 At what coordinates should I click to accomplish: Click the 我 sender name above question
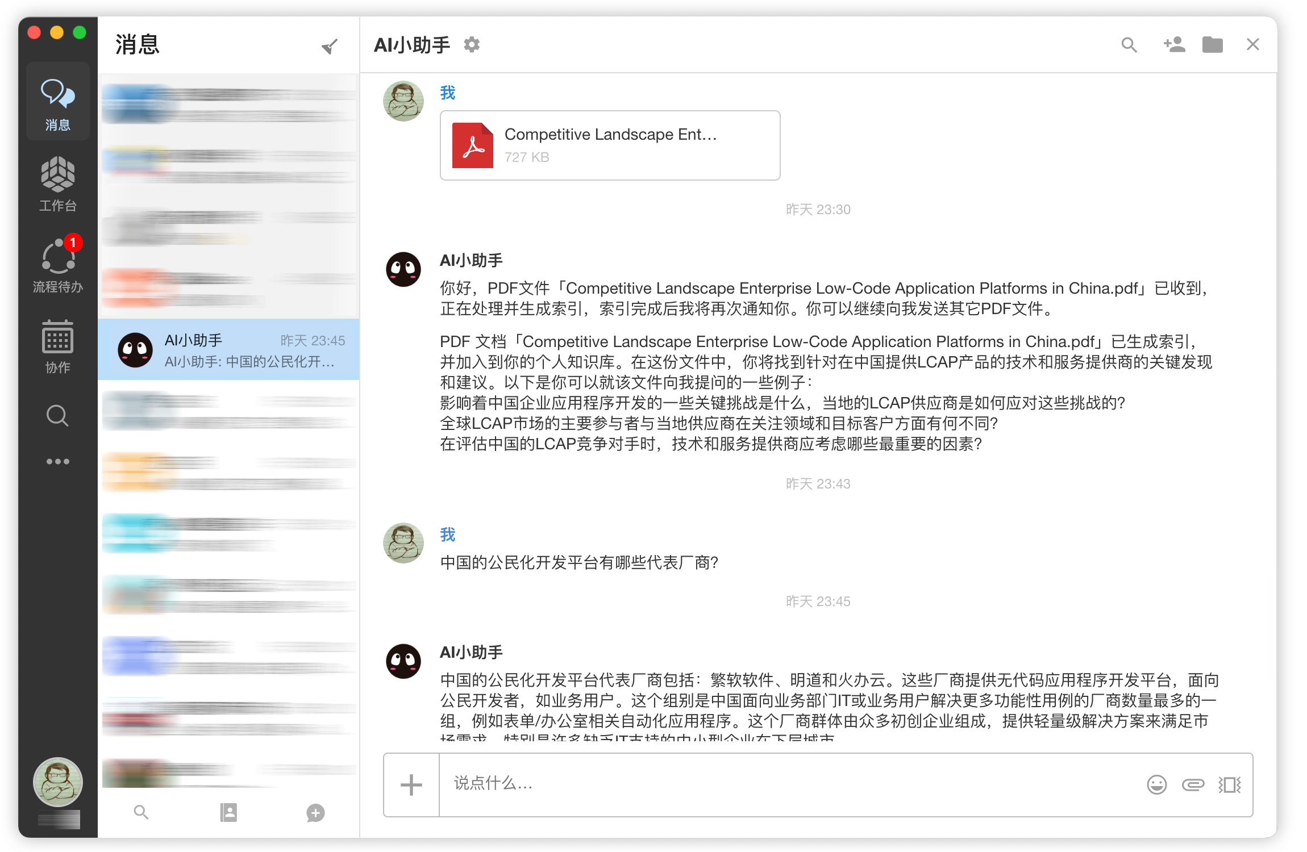coord(448,534)
